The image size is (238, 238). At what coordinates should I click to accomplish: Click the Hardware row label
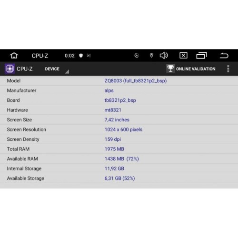coord(18,110)
